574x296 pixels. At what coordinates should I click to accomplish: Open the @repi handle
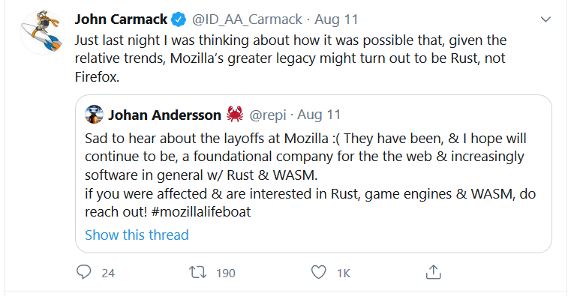268,115
